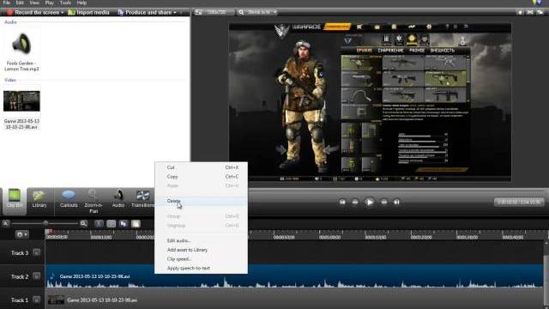Choose Delete in the context menu

(x=202, y=201)
